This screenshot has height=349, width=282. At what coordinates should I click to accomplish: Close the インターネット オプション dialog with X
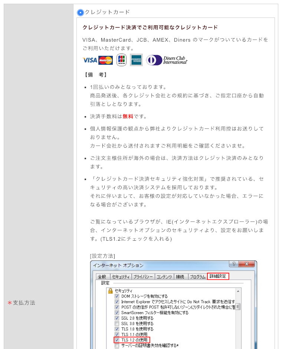[x=247, y=264]
